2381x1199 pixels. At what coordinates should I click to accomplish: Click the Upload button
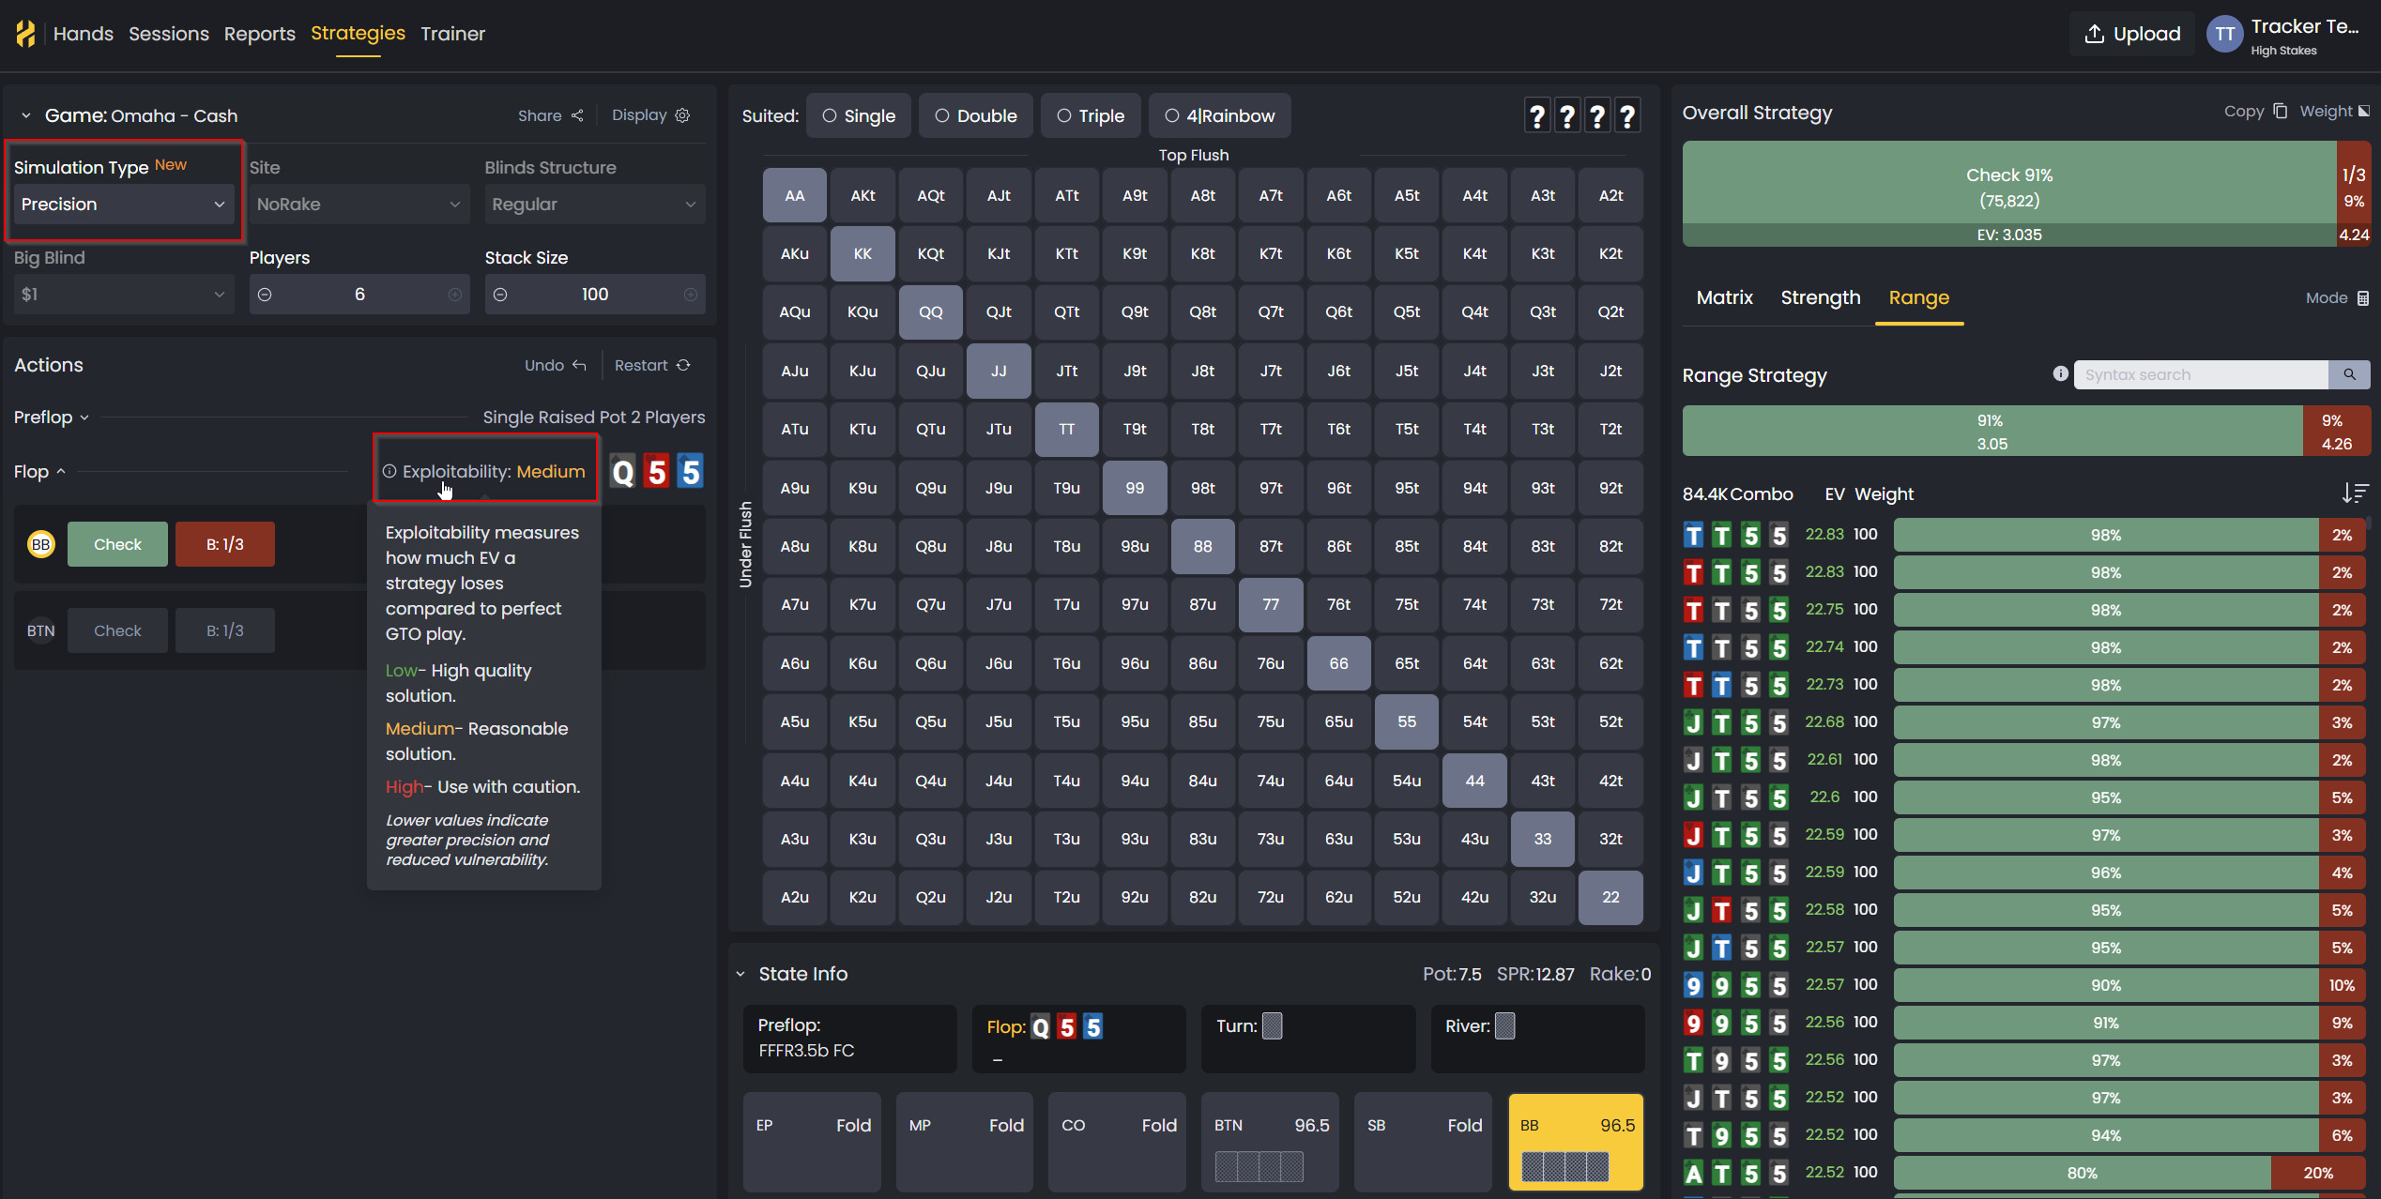(x=2132, y=34)
